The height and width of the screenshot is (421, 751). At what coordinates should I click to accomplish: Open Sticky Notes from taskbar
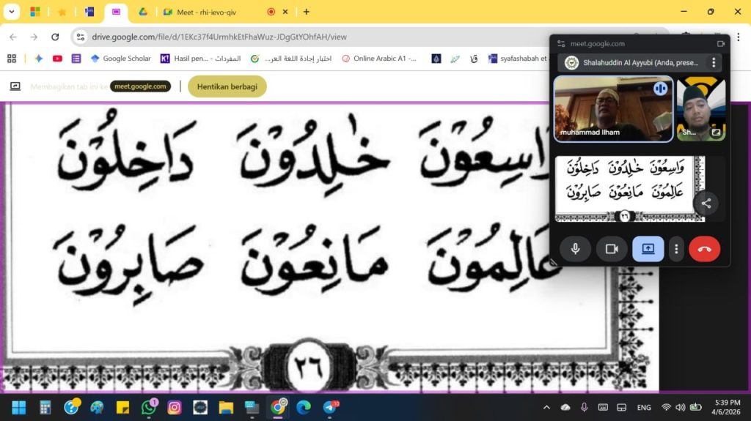(122, 408)
